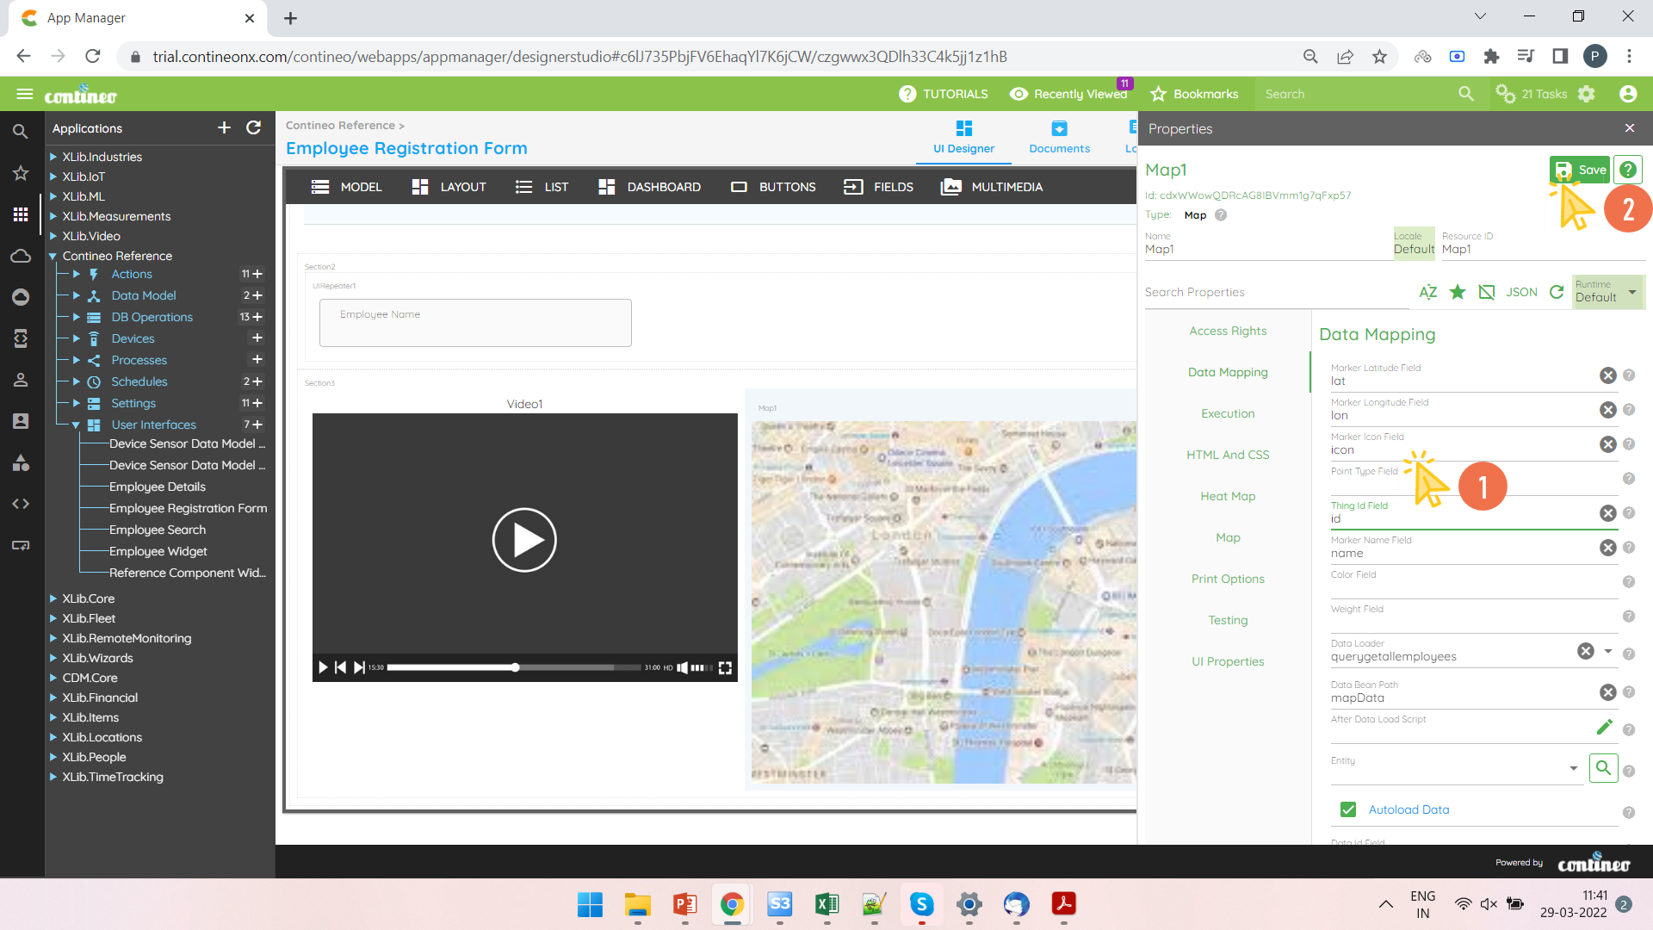Toggle fullscreen on the video player
1653x930 pixels.
[725, 667]
